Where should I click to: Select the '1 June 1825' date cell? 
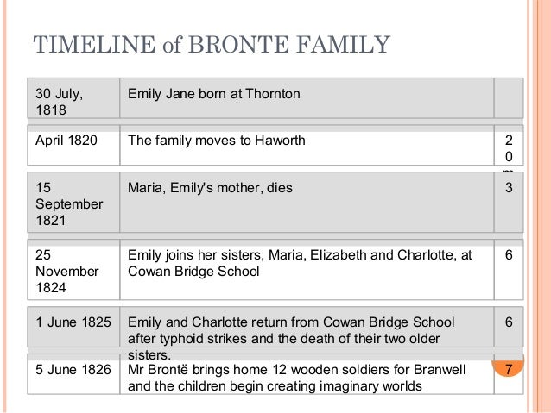(73, 322)
